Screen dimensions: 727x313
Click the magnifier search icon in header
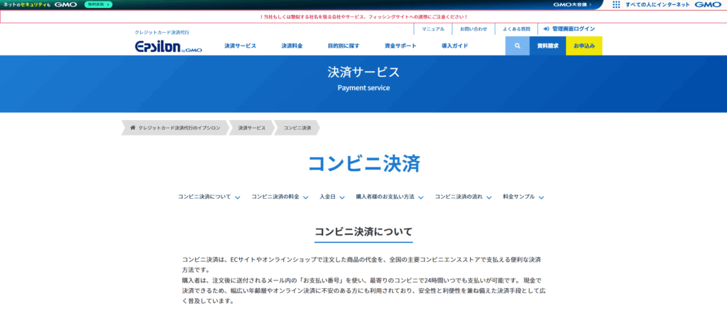click(518, 46)
